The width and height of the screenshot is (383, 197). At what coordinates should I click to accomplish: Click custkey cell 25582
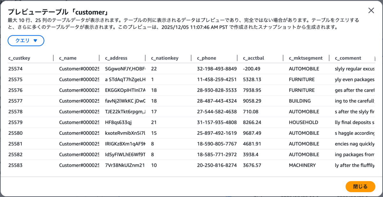[x=15, y=155]
